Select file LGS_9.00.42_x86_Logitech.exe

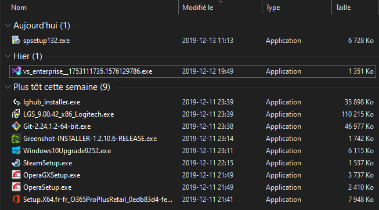pos(68,114)
